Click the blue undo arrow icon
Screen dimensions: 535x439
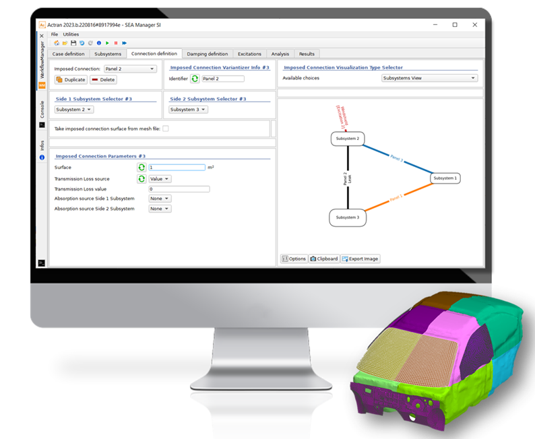coord(82,43)
